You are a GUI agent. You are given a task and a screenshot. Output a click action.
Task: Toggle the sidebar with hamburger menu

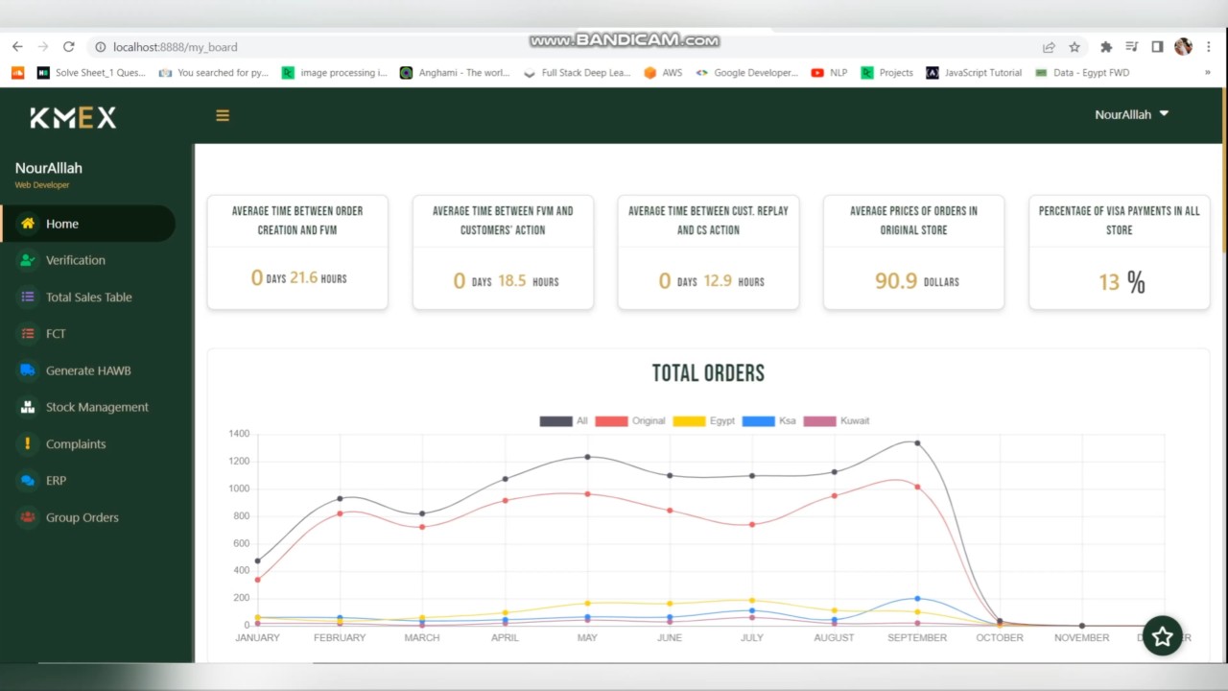[x=223, y=116]
